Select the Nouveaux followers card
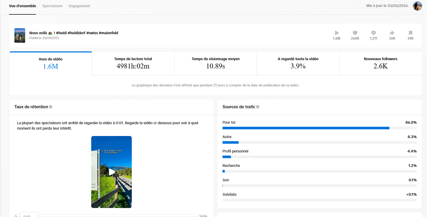Viewport: 427px width, 217px height. (x=380, y=63)
